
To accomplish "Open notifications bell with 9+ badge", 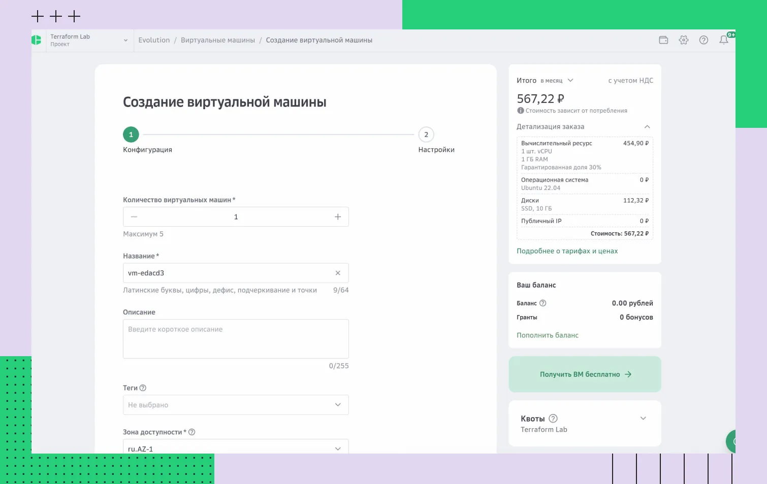I will 724,40.
